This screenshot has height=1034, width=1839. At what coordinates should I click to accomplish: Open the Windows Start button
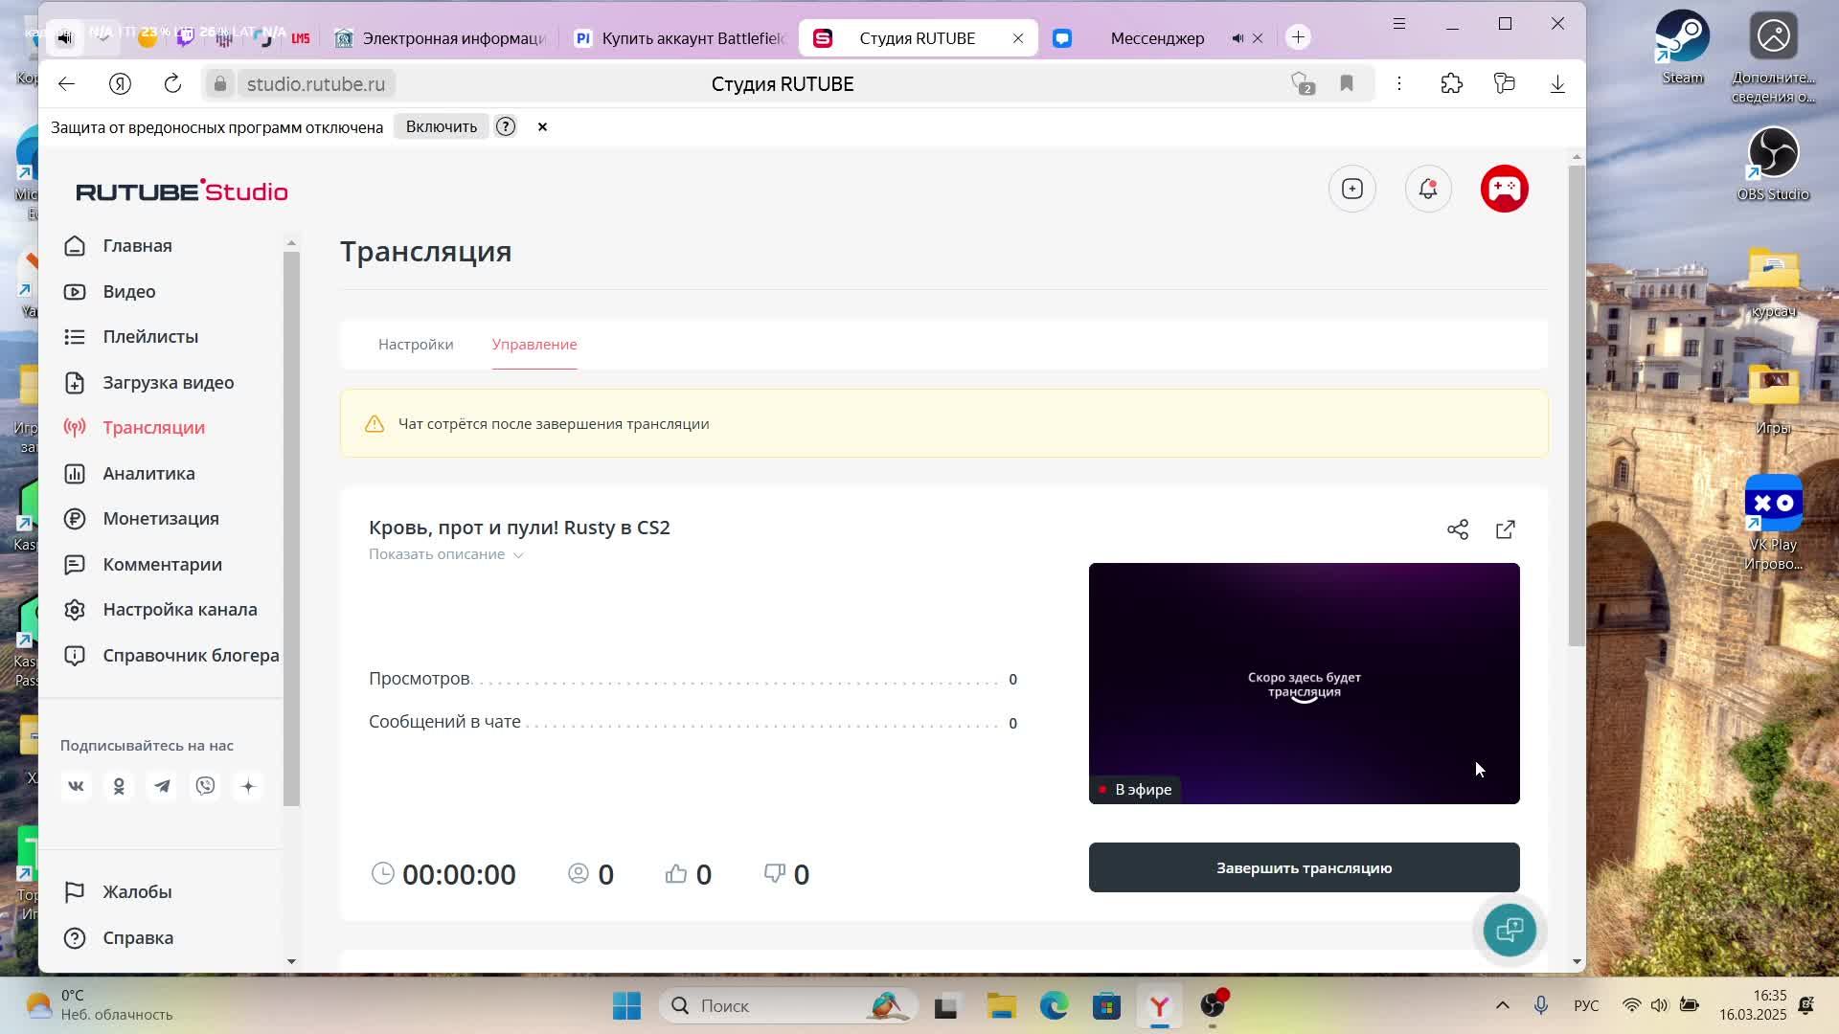626,1006
